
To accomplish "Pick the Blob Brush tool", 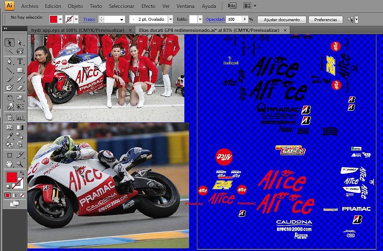I will pos(9,87).
